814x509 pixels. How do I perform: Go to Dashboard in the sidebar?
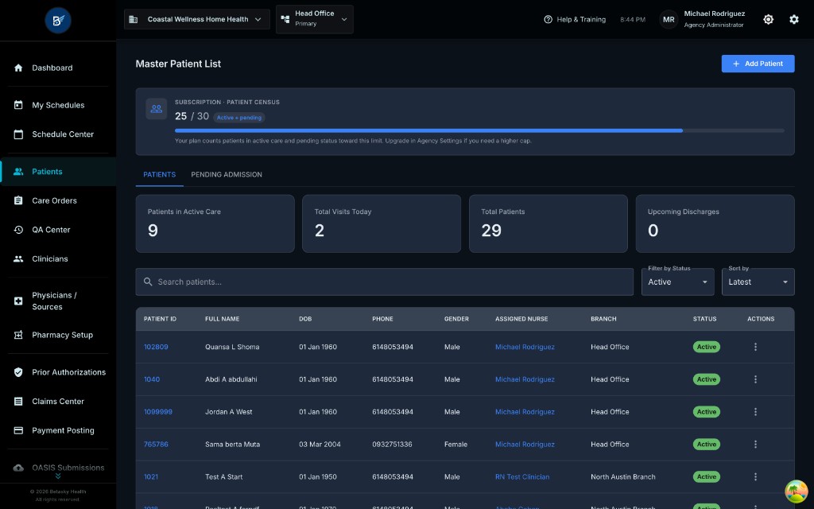click(57, 68)
